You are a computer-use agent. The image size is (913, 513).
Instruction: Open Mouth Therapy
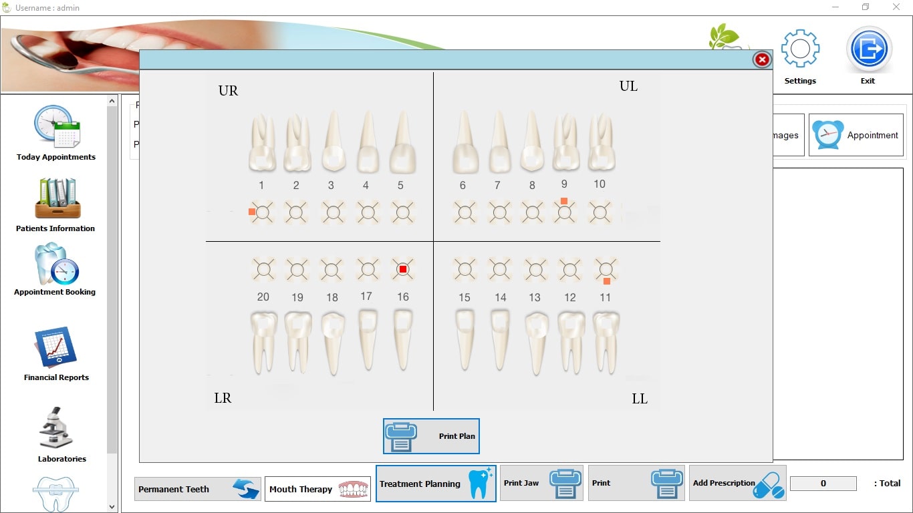coord(317,489)
